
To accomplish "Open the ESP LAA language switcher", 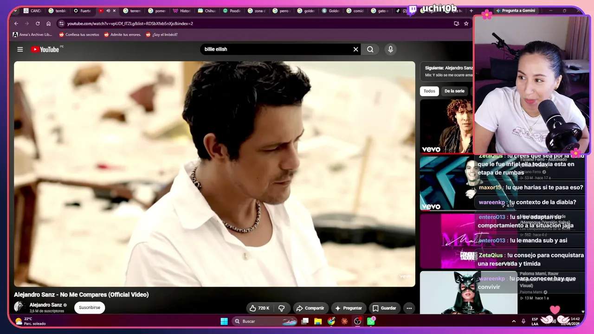I will [x=535, y=321].
